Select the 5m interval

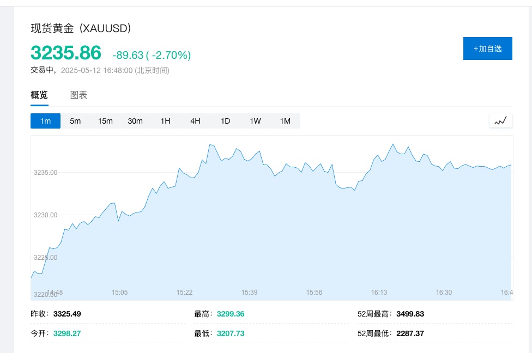[x=75, y=121]
